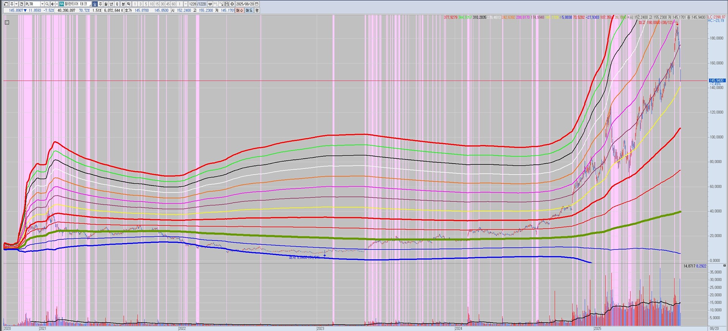The image size is (728, 331).
Task: Click the 최고 190.0000 (08/12) high marker
Action: point(655,23)
